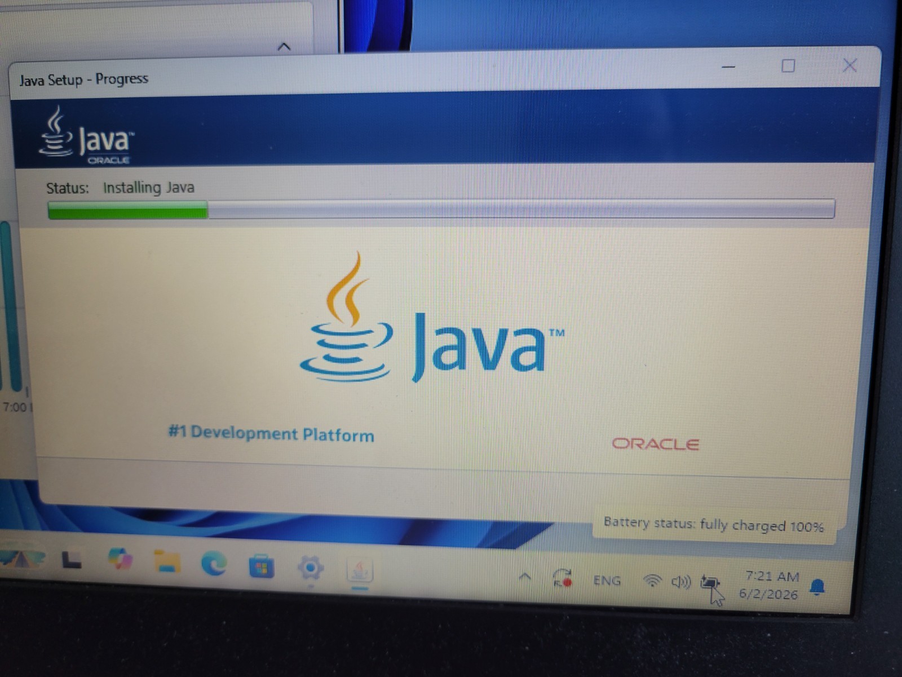Switch input language via ENG indicator
The image size is (902, 677).
tap(607, 581)
